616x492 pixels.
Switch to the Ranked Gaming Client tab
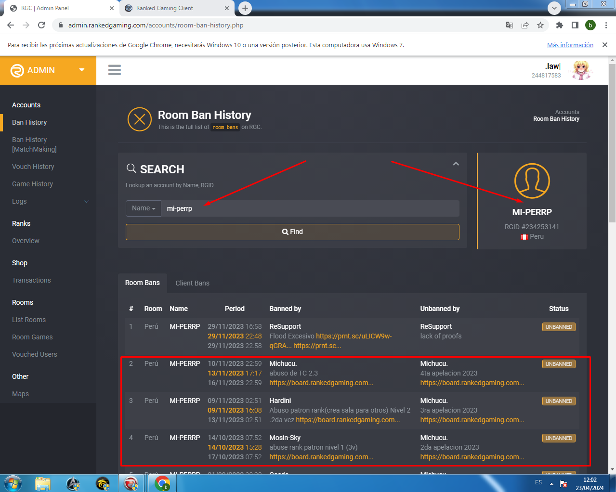point(177,8)
